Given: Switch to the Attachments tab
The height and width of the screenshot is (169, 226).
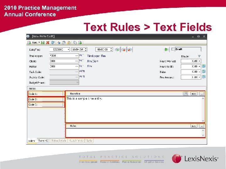Looking at the screenshot, I should click(x=76, y=141).
